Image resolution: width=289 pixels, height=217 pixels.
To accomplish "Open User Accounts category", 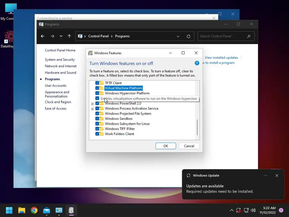I will coord(56,86).
